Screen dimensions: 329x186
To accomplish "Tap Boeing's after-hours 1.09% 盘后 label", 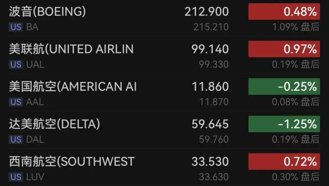I will click(x=295, y=27).
